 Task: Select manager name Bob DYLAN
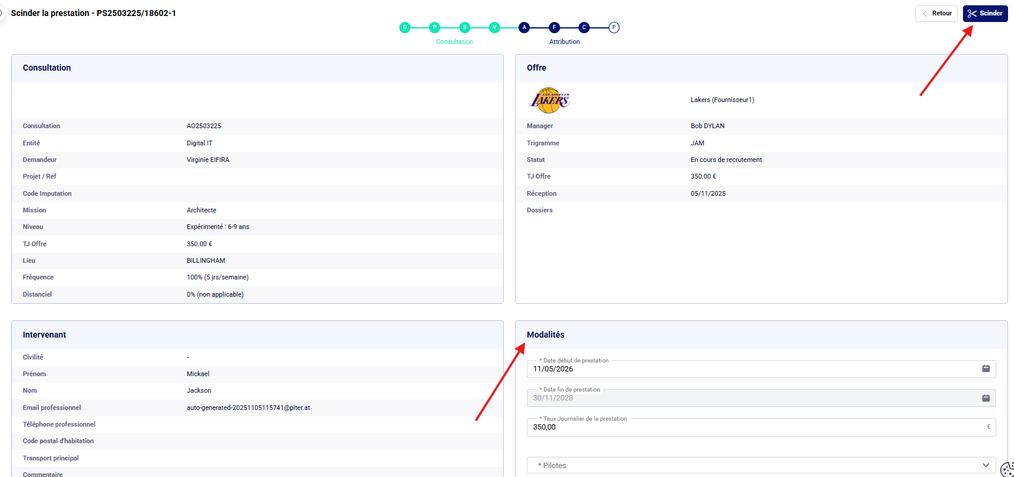click(x=707, y=126)
